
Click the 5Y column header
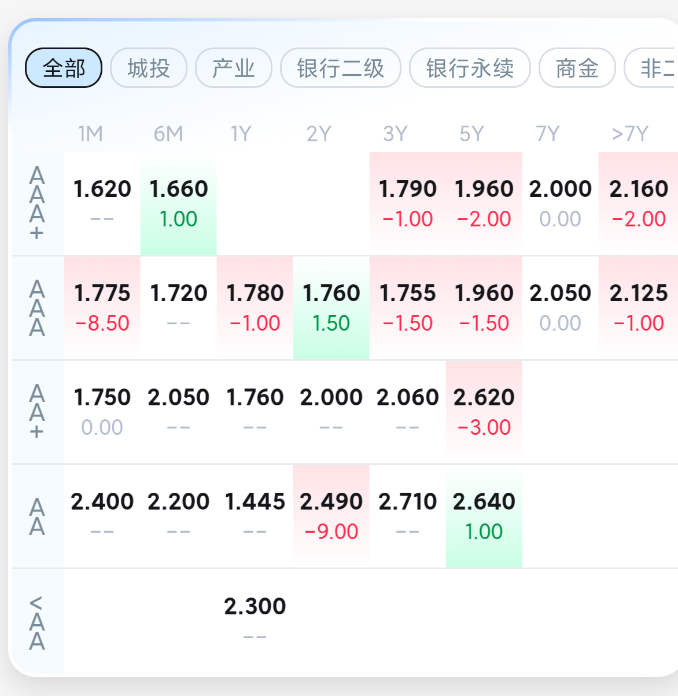471,134
